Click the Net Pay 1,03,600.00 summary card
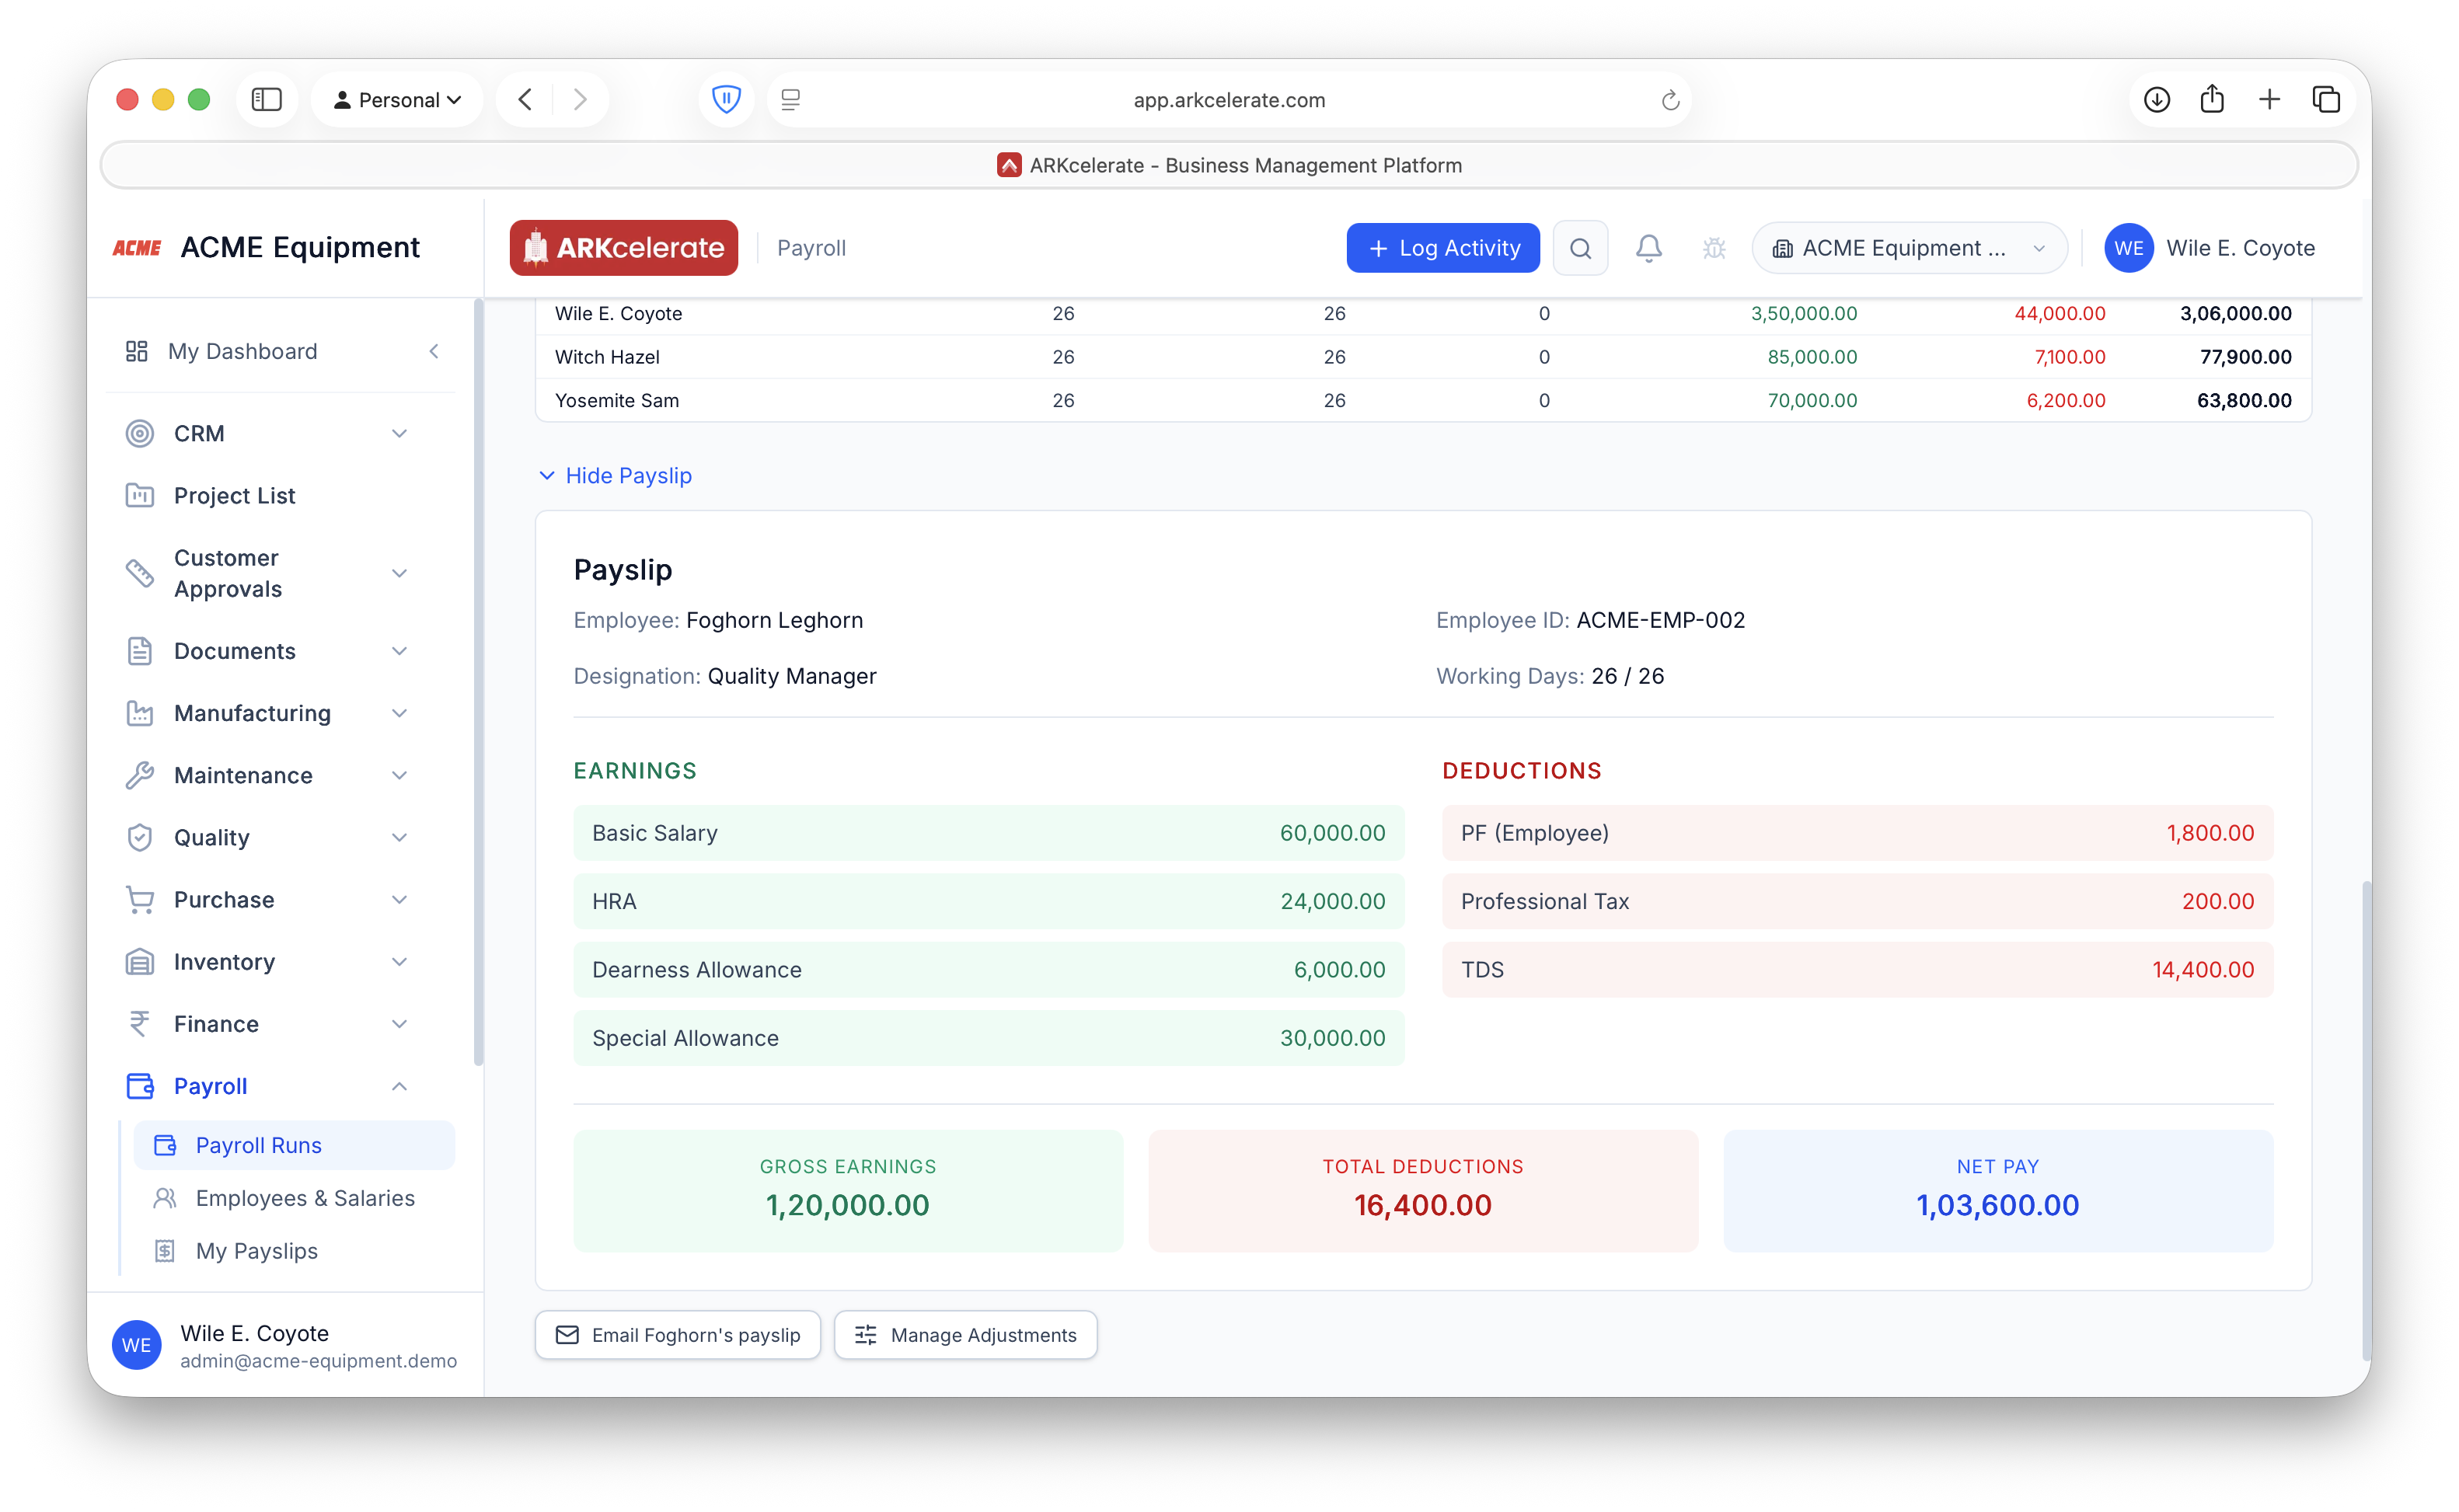The height and width of the screenshot is (1512, 2459). tap(1997, 1190)
